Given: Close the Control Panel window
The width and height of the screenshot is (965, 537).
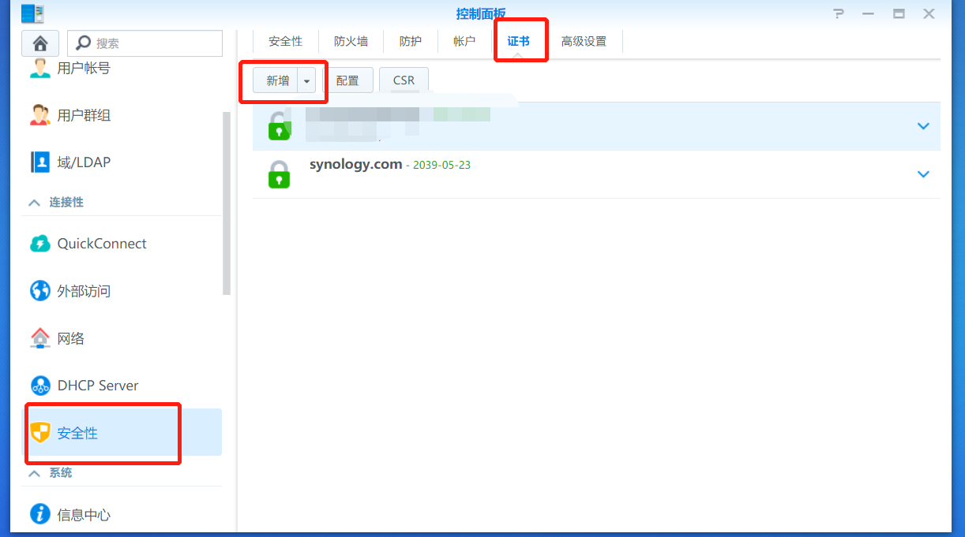Looking at the screenshot, I should 929,13.
